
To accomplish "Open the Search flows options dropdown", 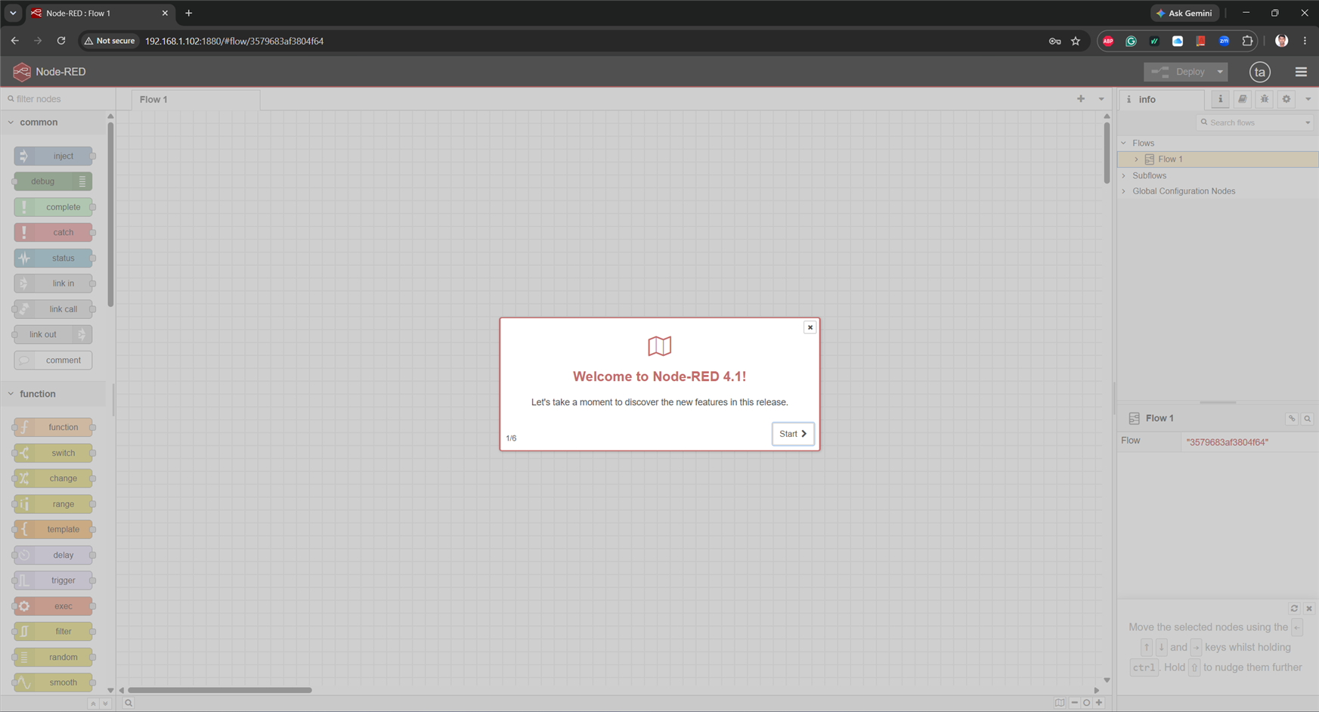I will [1308, 122].
